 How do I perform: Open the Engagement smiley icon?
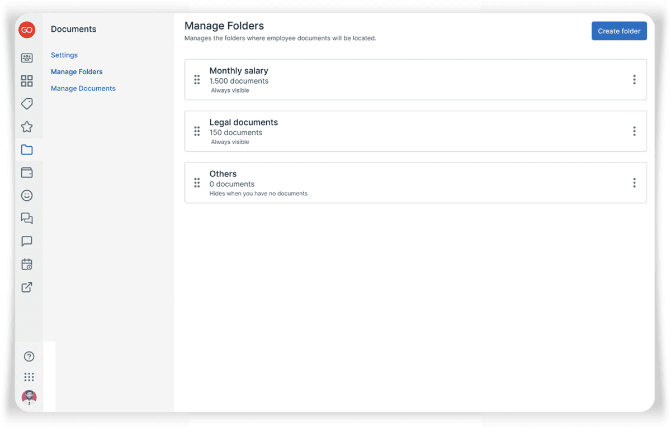(26, 195)
